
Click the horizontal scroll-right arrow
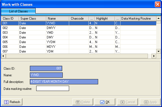click(x=154, y=56)
